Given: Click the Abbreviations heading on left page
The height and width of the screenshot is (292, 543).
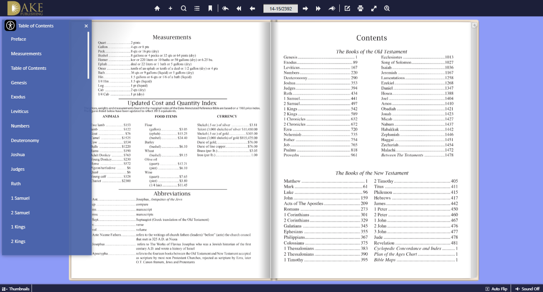Looking at the screenshot, I should [172, 194].
